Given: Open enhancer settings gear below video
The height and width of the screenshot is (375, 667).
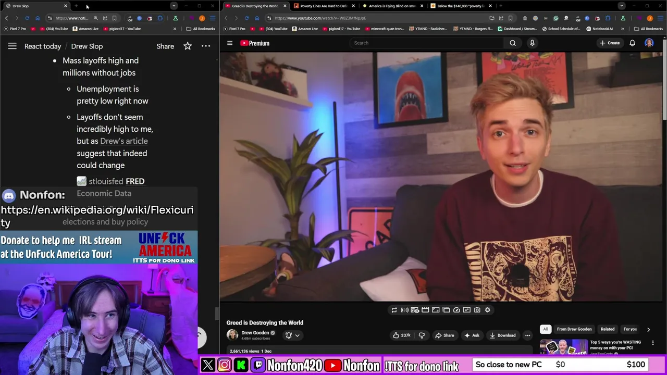Looking at the screenshot, I should [488, 310].
